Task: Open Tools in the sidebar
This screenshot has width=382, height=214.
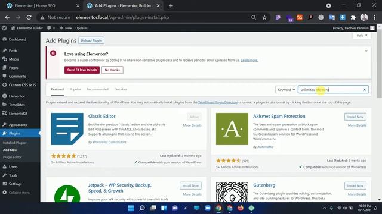Action: (x=13, y=175)
